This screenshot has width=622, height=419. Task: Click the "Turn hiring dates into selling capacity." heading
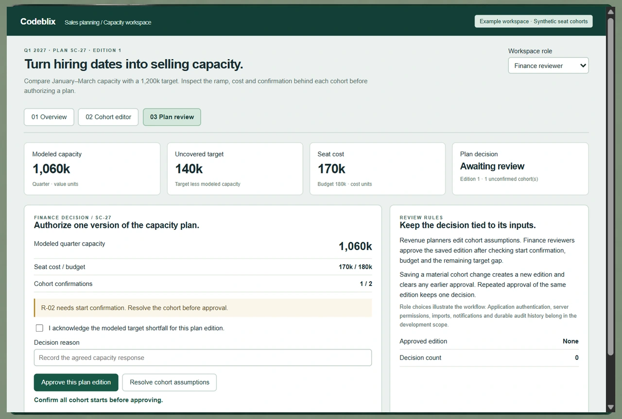(x=134, y=64)
